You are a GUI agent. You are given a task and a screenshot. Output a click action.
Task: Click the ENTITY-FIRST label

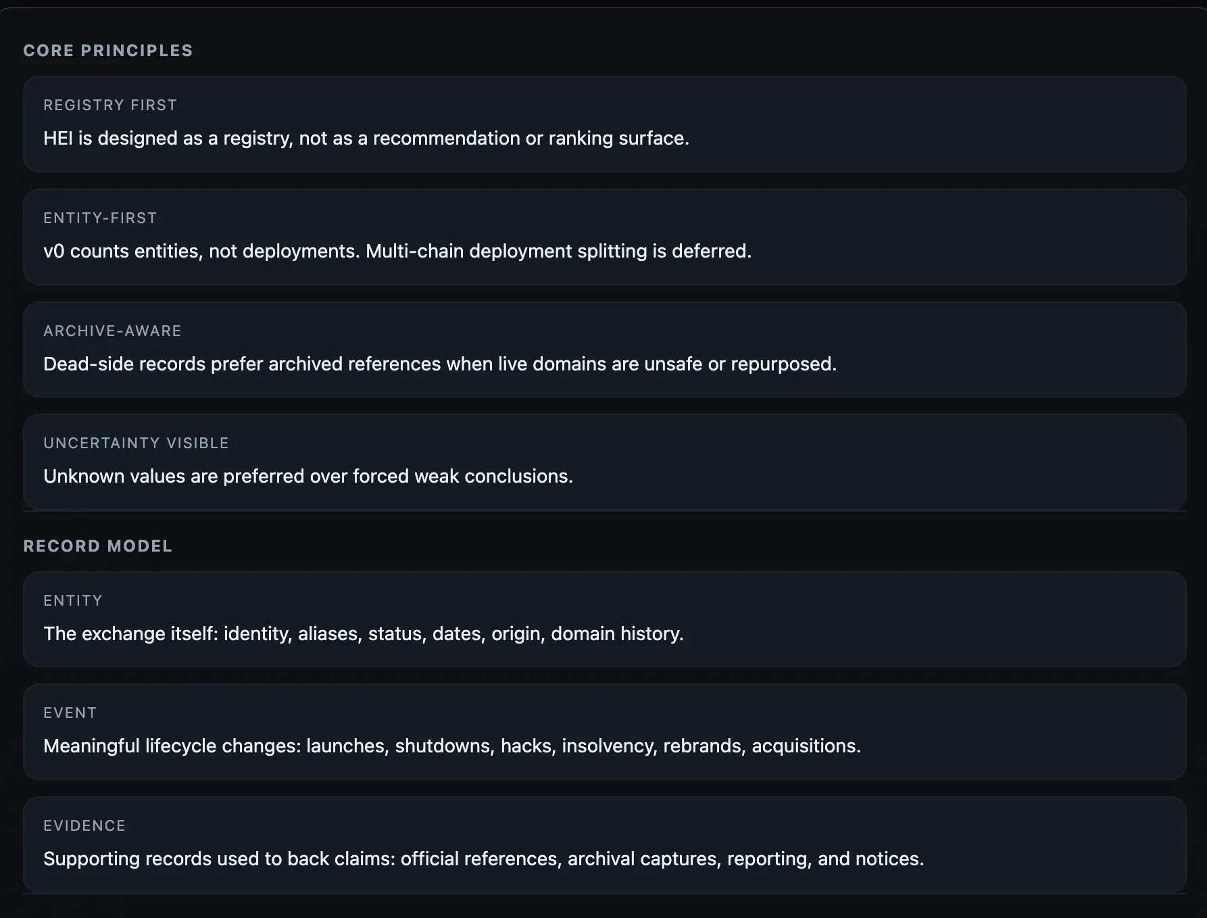[100, 218]
